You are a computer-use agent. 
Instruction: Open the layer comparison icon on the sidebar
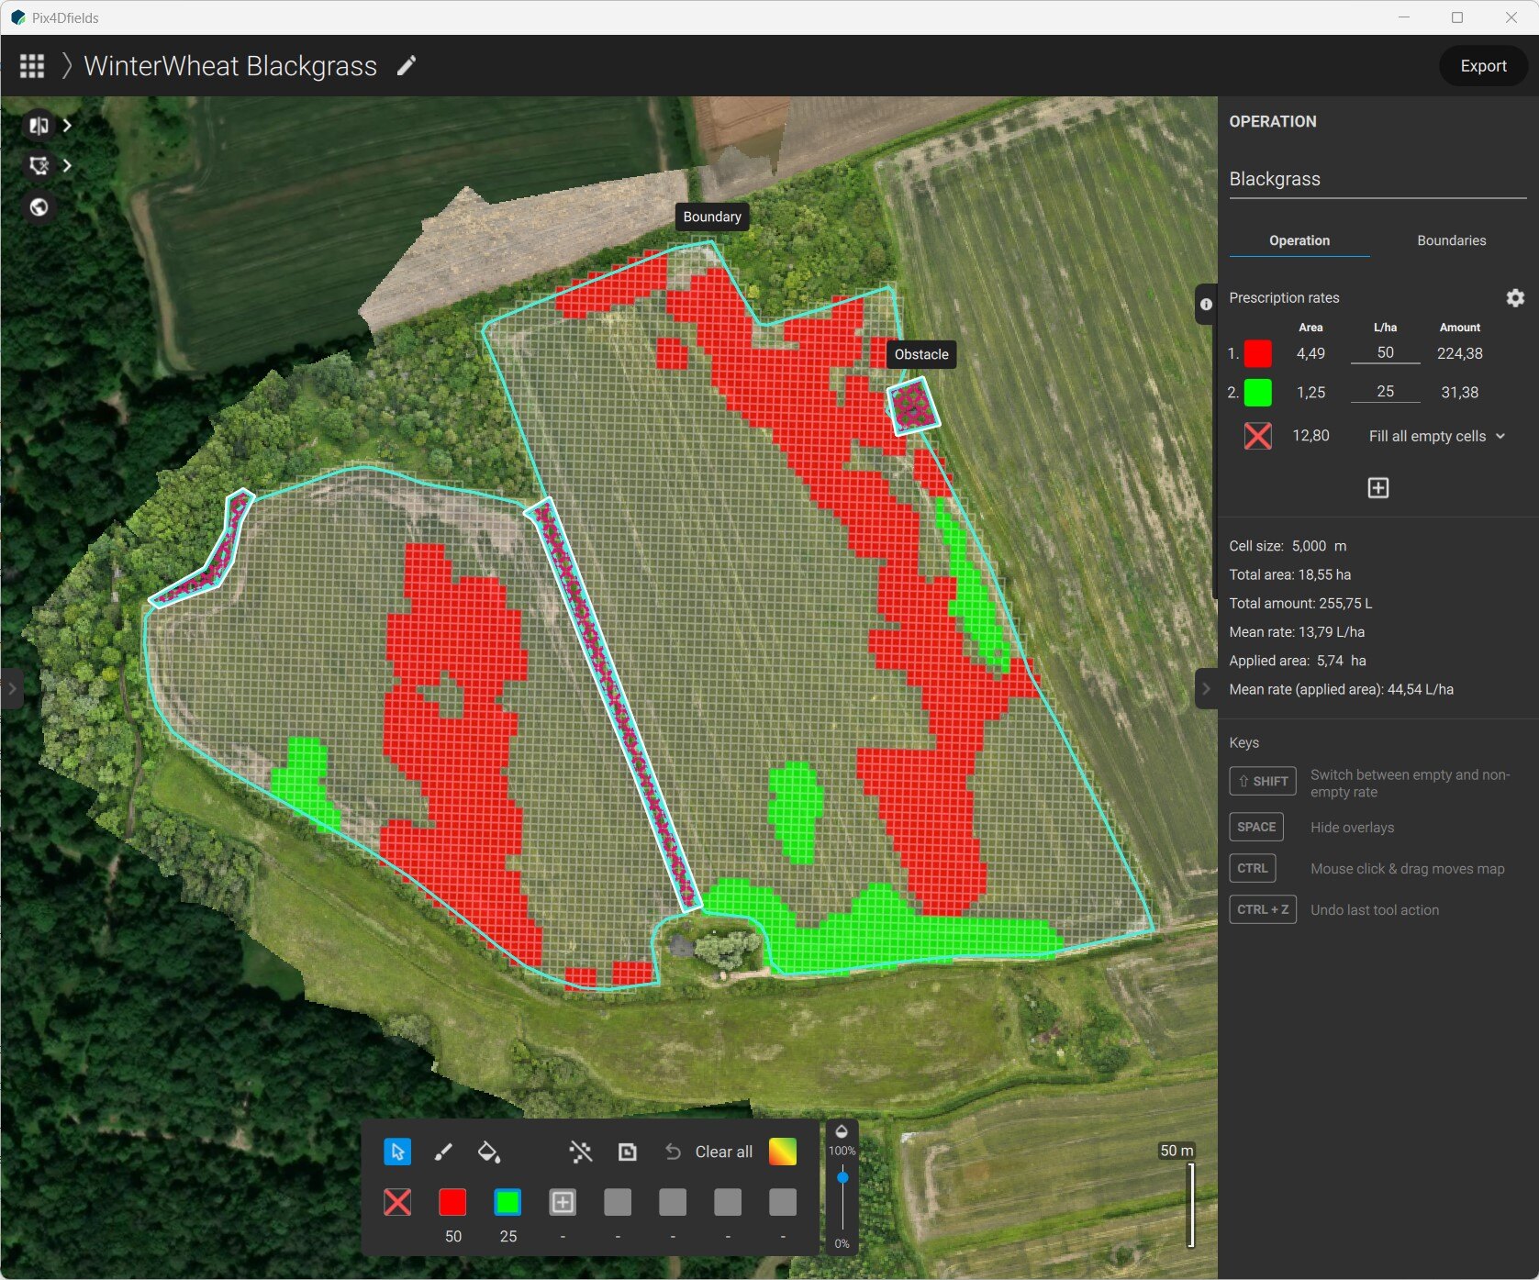click(x=38, y=125)
